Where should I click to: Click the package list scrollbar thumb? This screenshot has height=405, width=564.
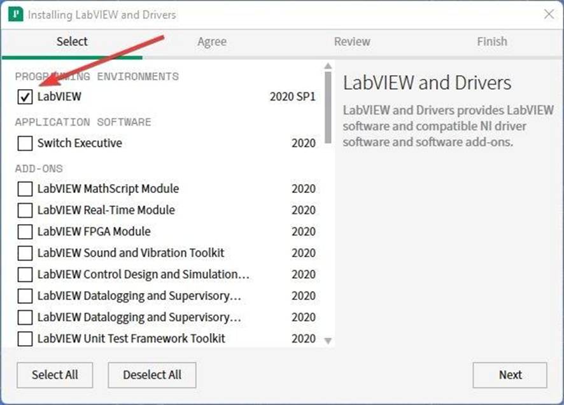pos(328,107)
